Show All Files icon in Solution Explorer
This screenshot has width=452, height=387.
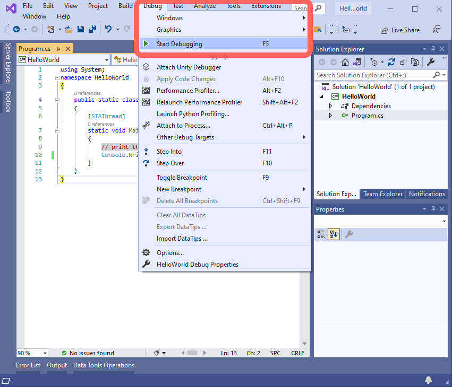415,62
